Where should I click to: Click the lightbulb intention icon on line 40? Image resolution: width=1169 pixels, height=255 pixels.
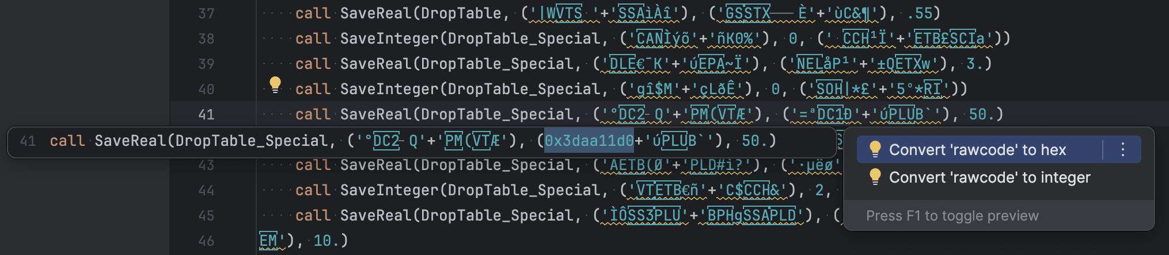point(275,85)
